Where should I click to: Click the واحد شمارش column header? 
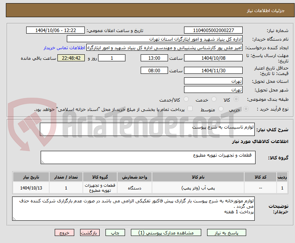point(134,177)
